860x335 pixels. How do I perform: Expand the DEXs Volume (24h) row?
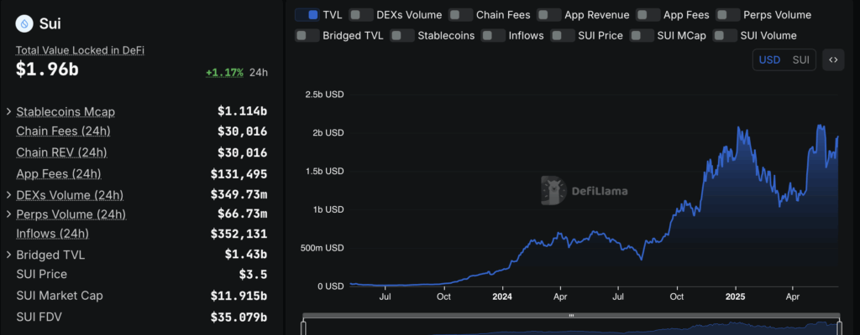tap(8, 195)
